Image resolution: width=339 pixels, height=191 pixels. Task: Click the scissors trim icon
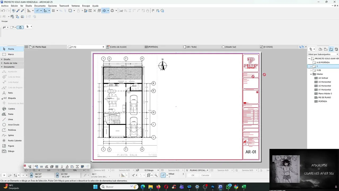pyautogui.click(x=121, y=11)
